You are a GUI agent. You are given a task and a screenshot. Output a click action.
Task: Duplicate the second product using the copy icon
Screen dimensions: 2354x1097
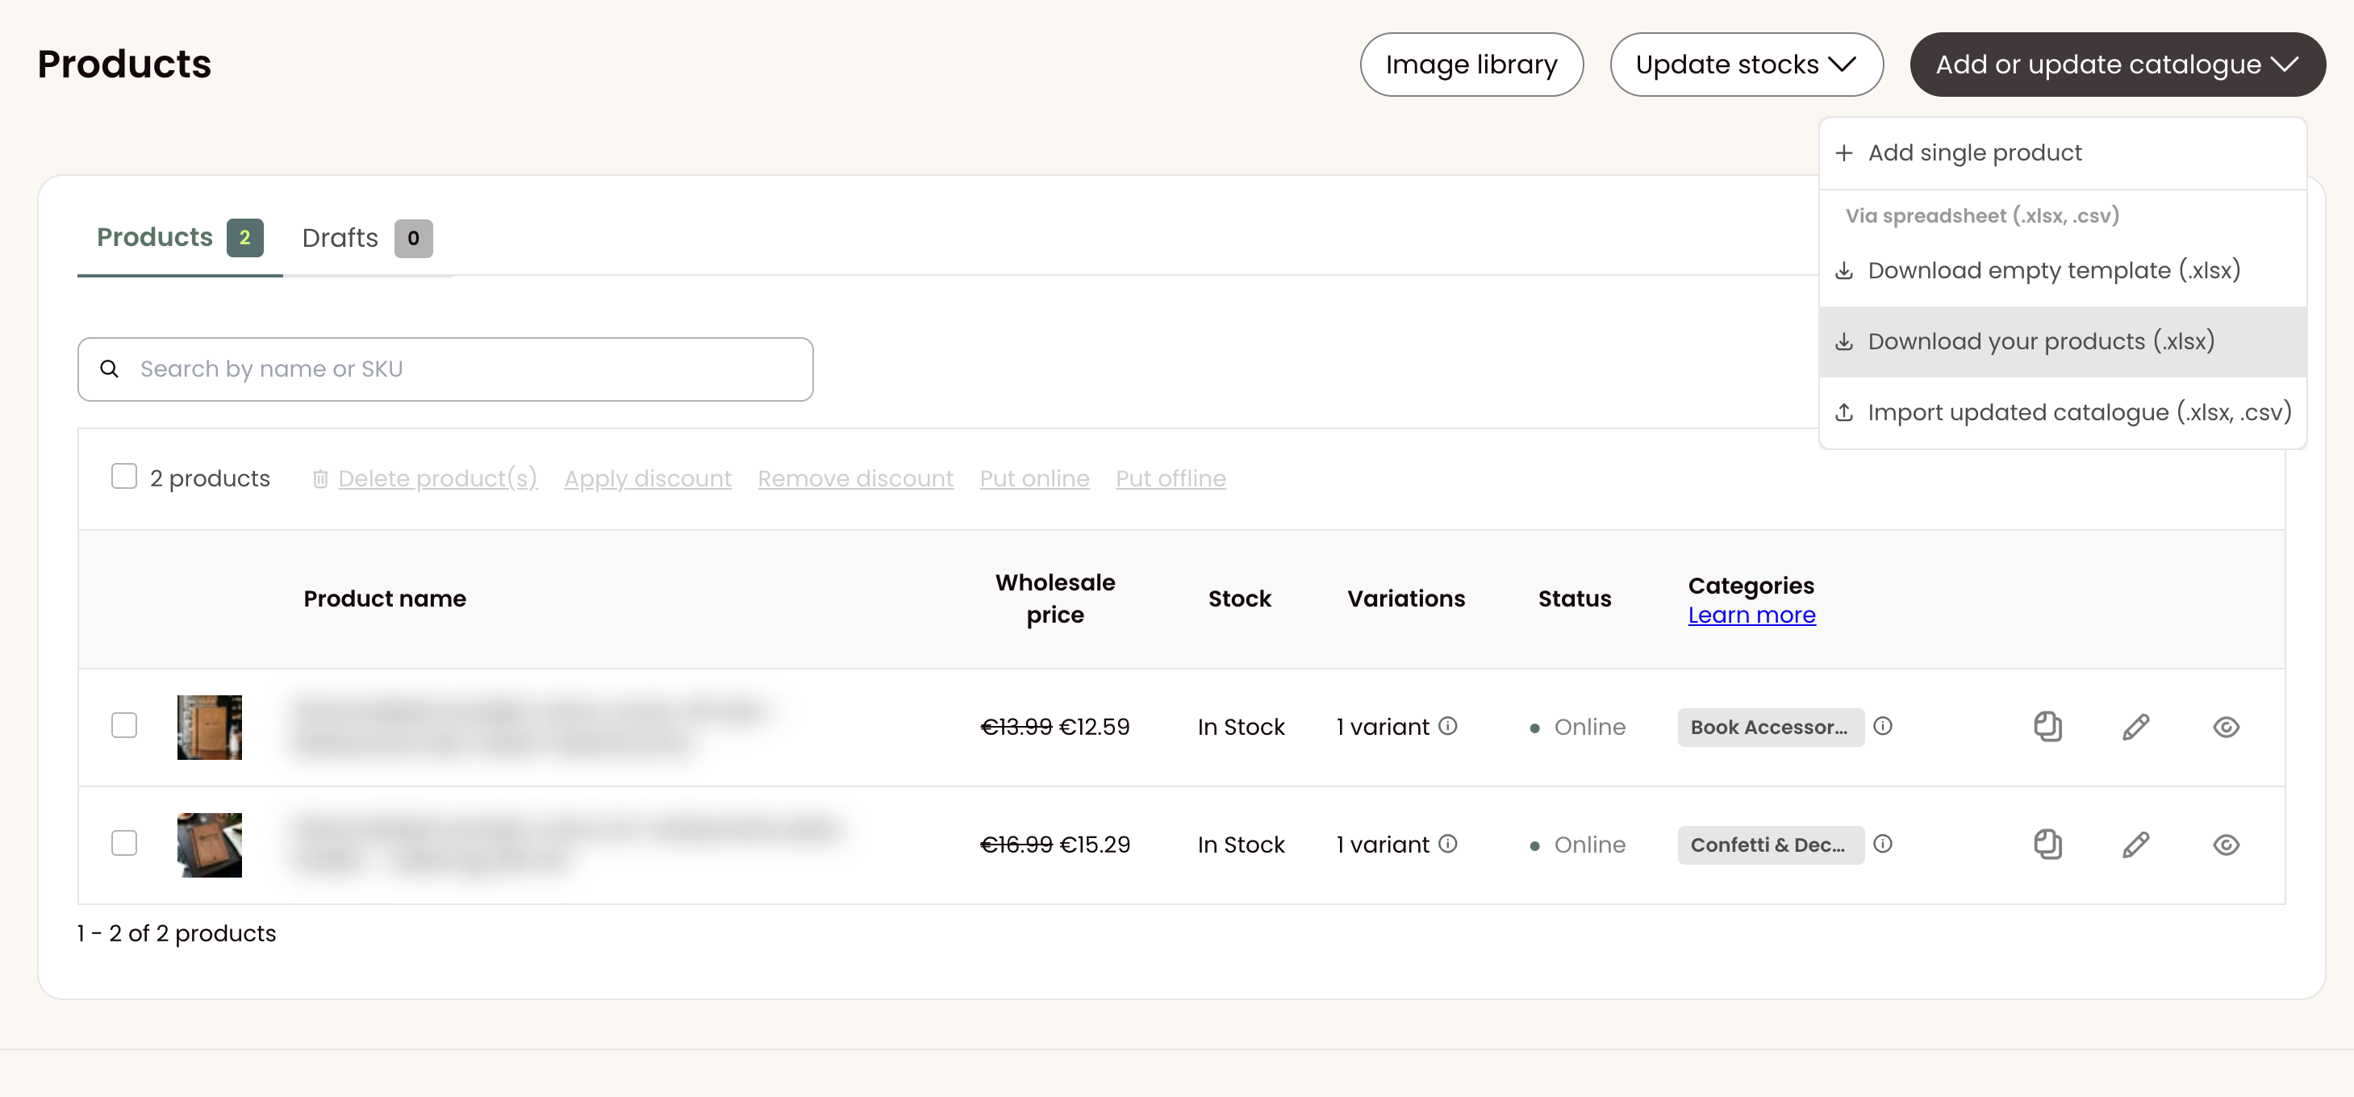coord(2048,845)
